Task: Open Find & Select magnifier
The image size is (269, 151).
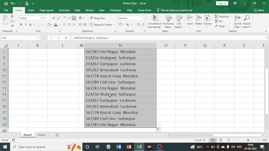Action: (247, 22)
